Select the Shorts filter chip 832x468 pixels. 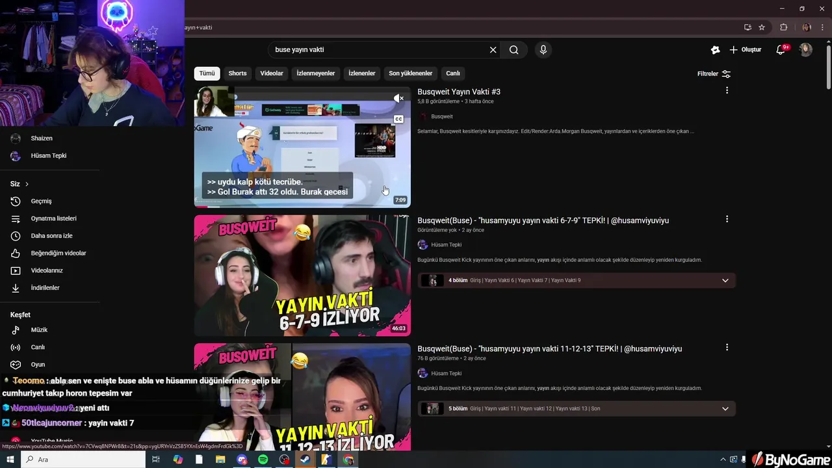pos(237,73)
